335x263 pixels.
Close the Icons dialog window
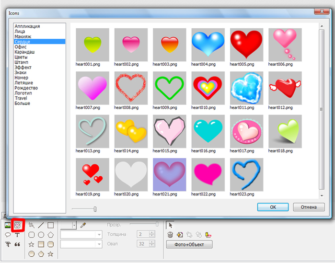coord(321,11)
